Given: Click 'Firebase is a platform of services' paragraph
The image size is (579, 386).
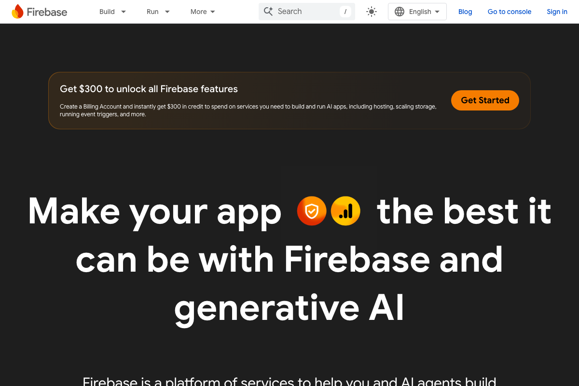Looking at the screenshot, I should tap(289, 381).
